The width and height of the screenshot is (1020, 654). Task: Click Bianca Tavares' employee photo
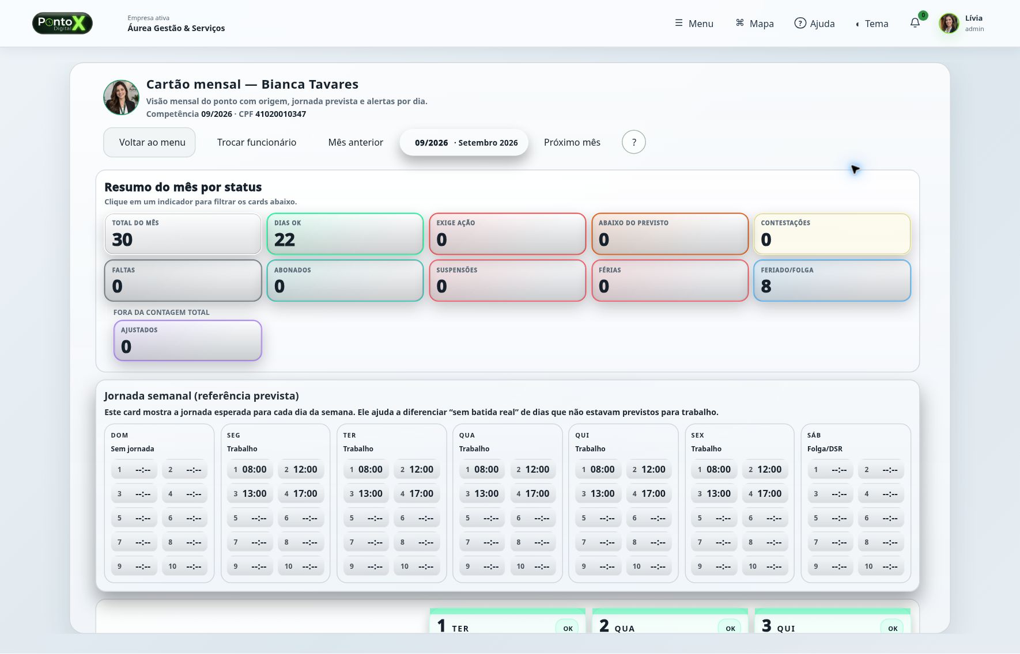click(121, 97)
